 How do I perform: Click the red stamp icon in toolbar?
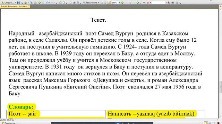pyautogui.click(x=148, y=3)
